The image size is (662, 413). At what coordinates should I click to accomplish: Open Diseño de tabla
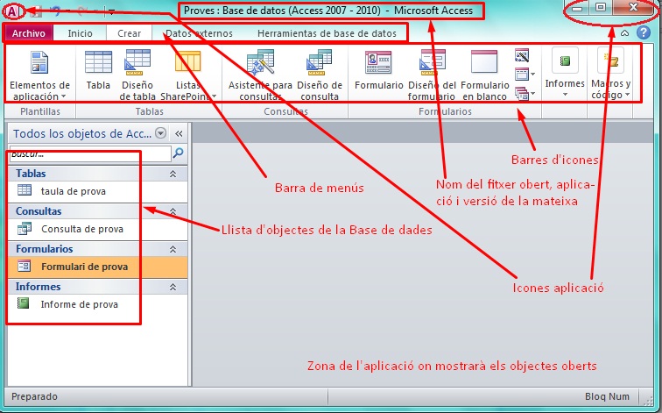137,75
